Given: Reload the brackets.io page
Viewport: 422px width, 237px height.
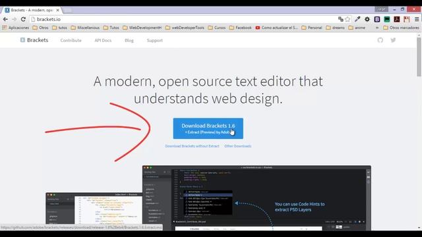Looking at the screenshot, I should (x=23, y=19).
